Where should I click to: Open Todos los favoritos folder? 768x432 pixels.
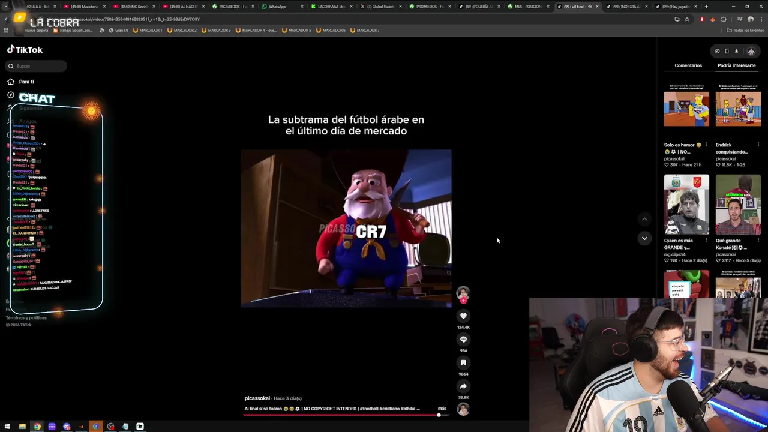pos(745,30)
